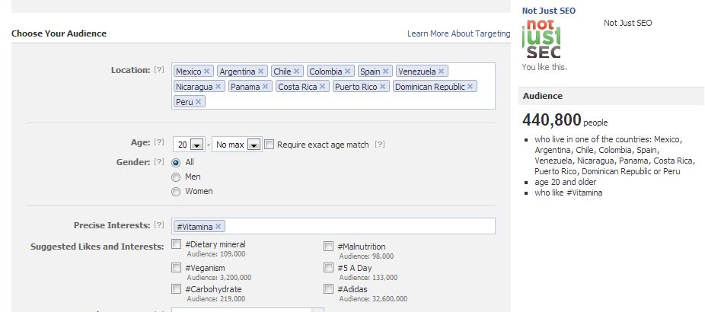This screenshot has width=705, height=312.
Task: Open the maximum age dropdown
Action: point(254,145)
